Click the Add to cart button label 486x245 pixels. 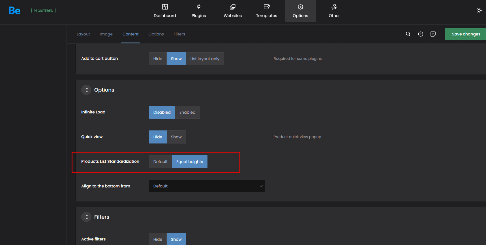99,58
